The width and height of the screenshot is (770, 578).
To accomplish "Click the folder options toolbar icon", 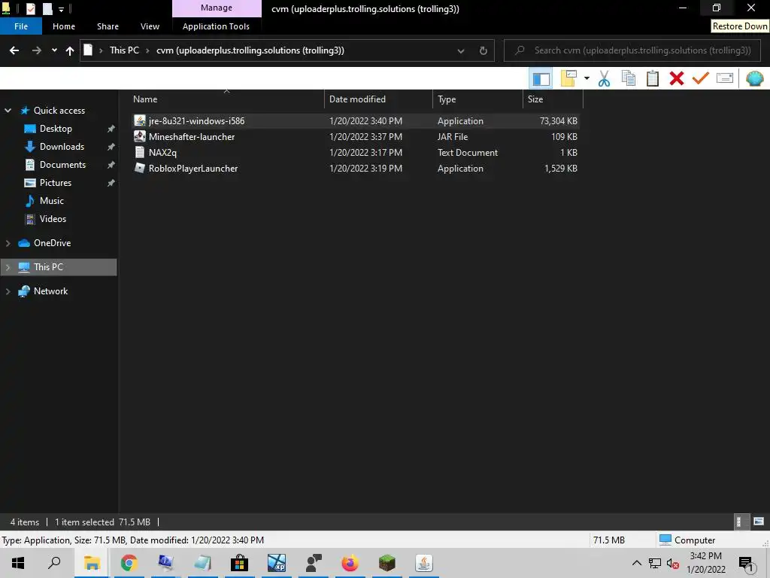I will tap(568, 78).
